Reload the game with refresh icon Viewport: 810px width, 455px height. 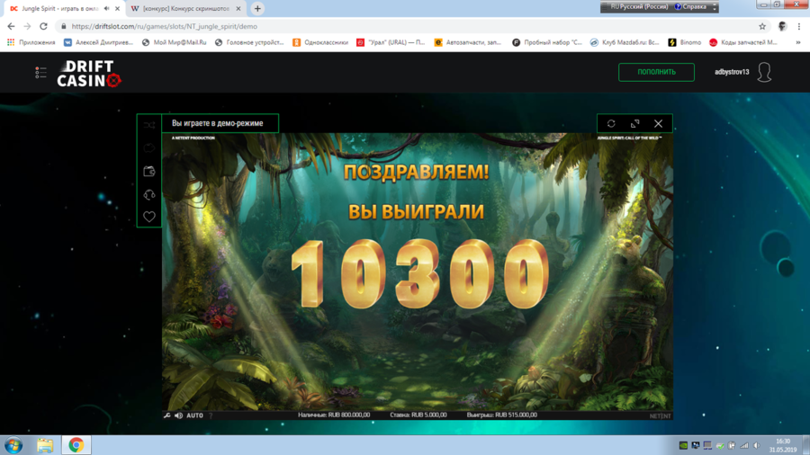(611, 124)
